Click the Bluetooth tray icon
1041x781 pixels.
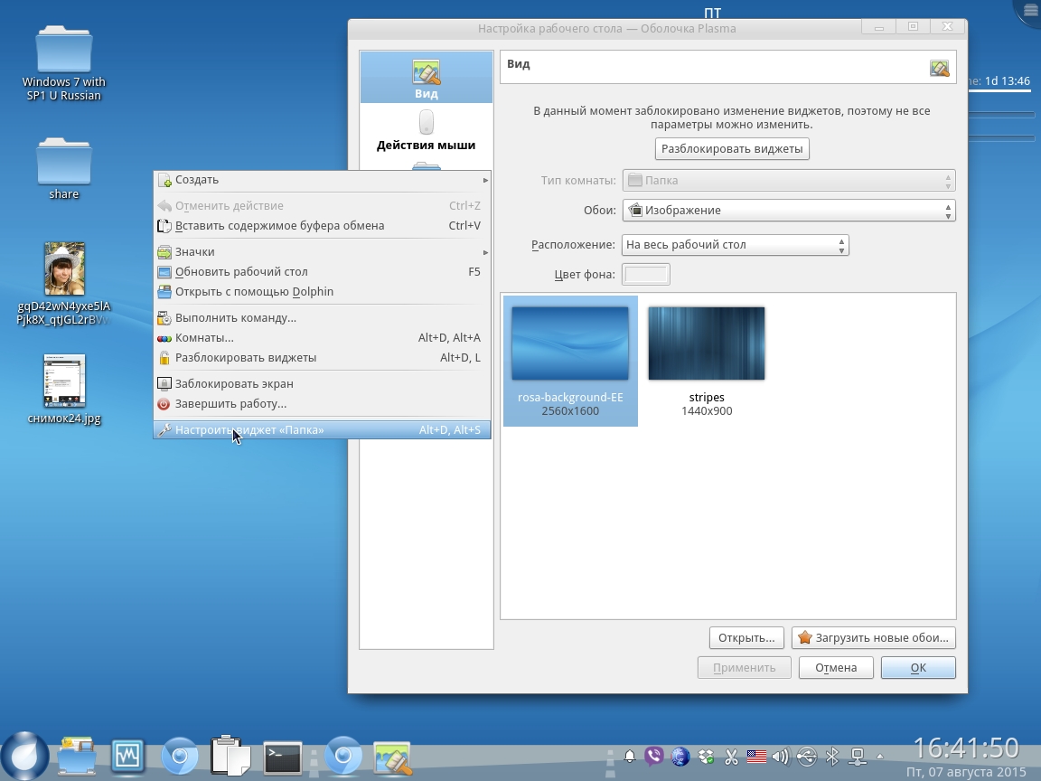832,757
